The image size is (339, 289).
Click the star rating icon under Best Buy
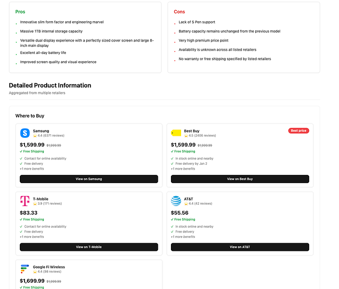pos(186,136)
